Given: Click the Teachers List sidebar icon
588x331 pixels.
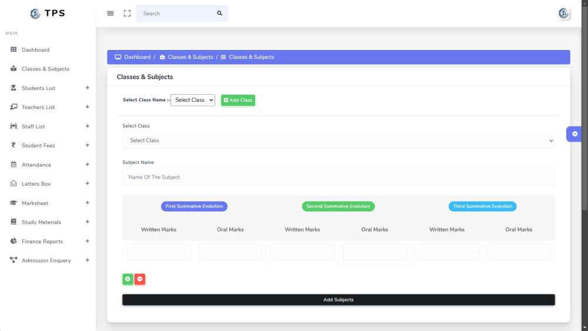Looking at the screenshot, I should pos(14,107).
